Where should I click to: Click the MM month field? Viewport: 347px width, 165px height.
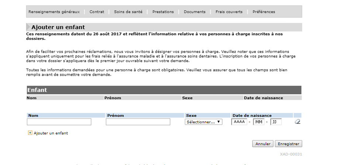point(259,122)
